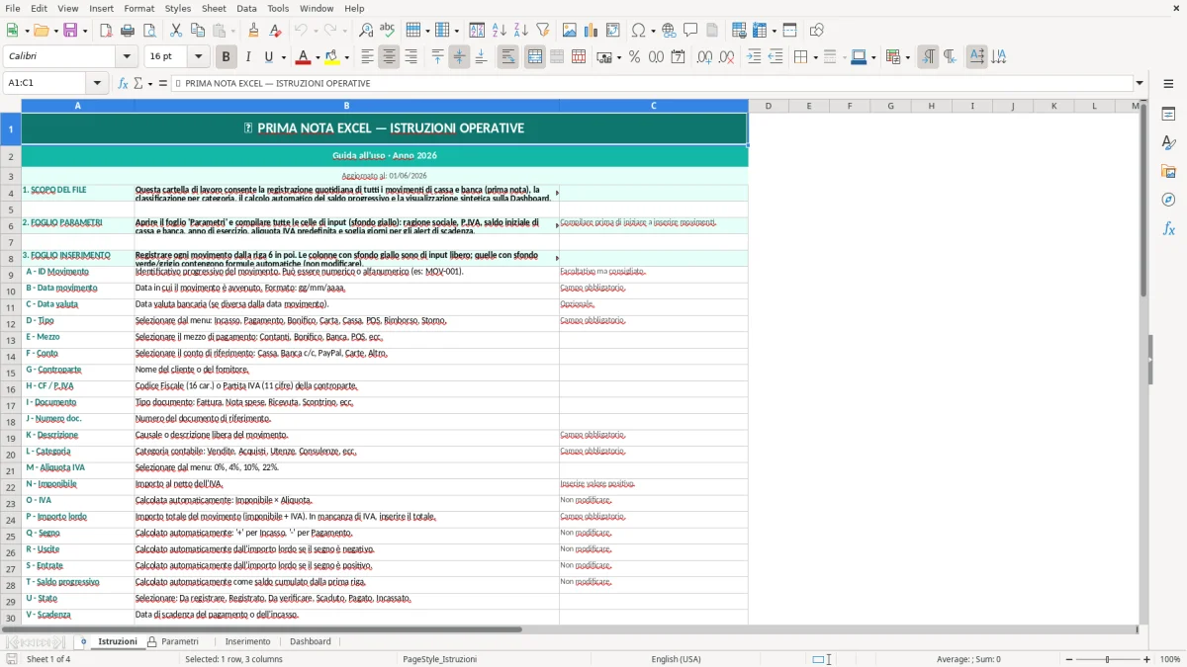Click the Cut scissors icon
This screenshot has width=1187, height=667.
click(x=176, y=31)
